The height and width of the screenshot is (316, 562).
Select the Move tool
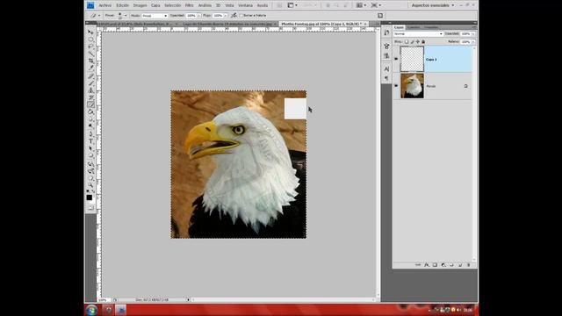(x=90, y=32)
